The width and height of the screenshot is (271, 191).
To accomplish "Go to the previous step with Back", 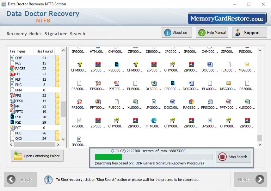I will tap(21, 179).
